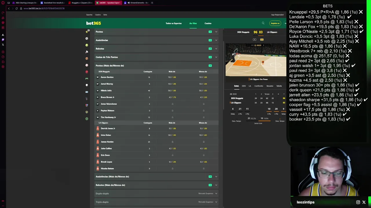Select the baseball sport icon
Viewport: 371px width, 208px height.
tap(87, 65)
